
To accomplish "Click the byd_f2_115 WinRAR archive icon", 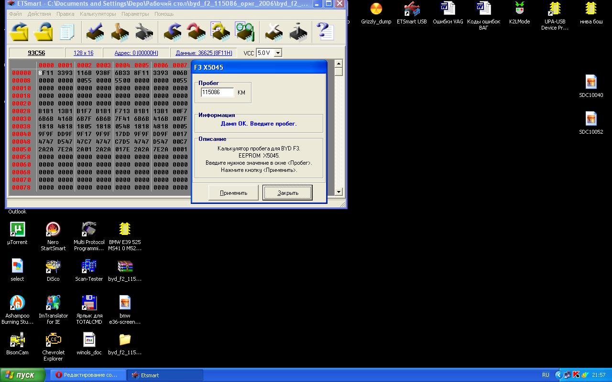I will 125,270.
